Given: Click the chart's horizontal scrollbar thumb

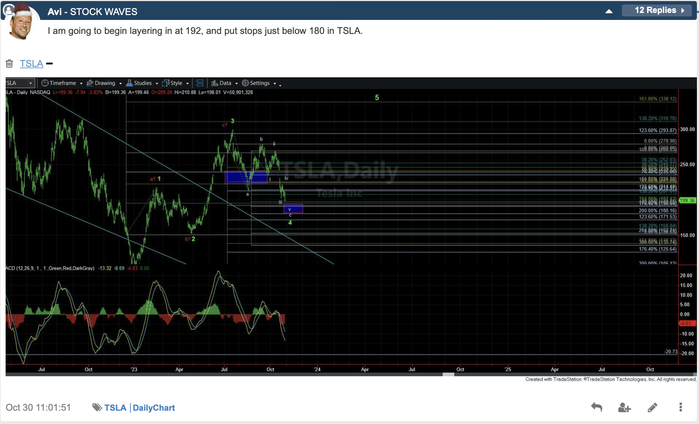Looking at the screenshot, I should point(448,374).
